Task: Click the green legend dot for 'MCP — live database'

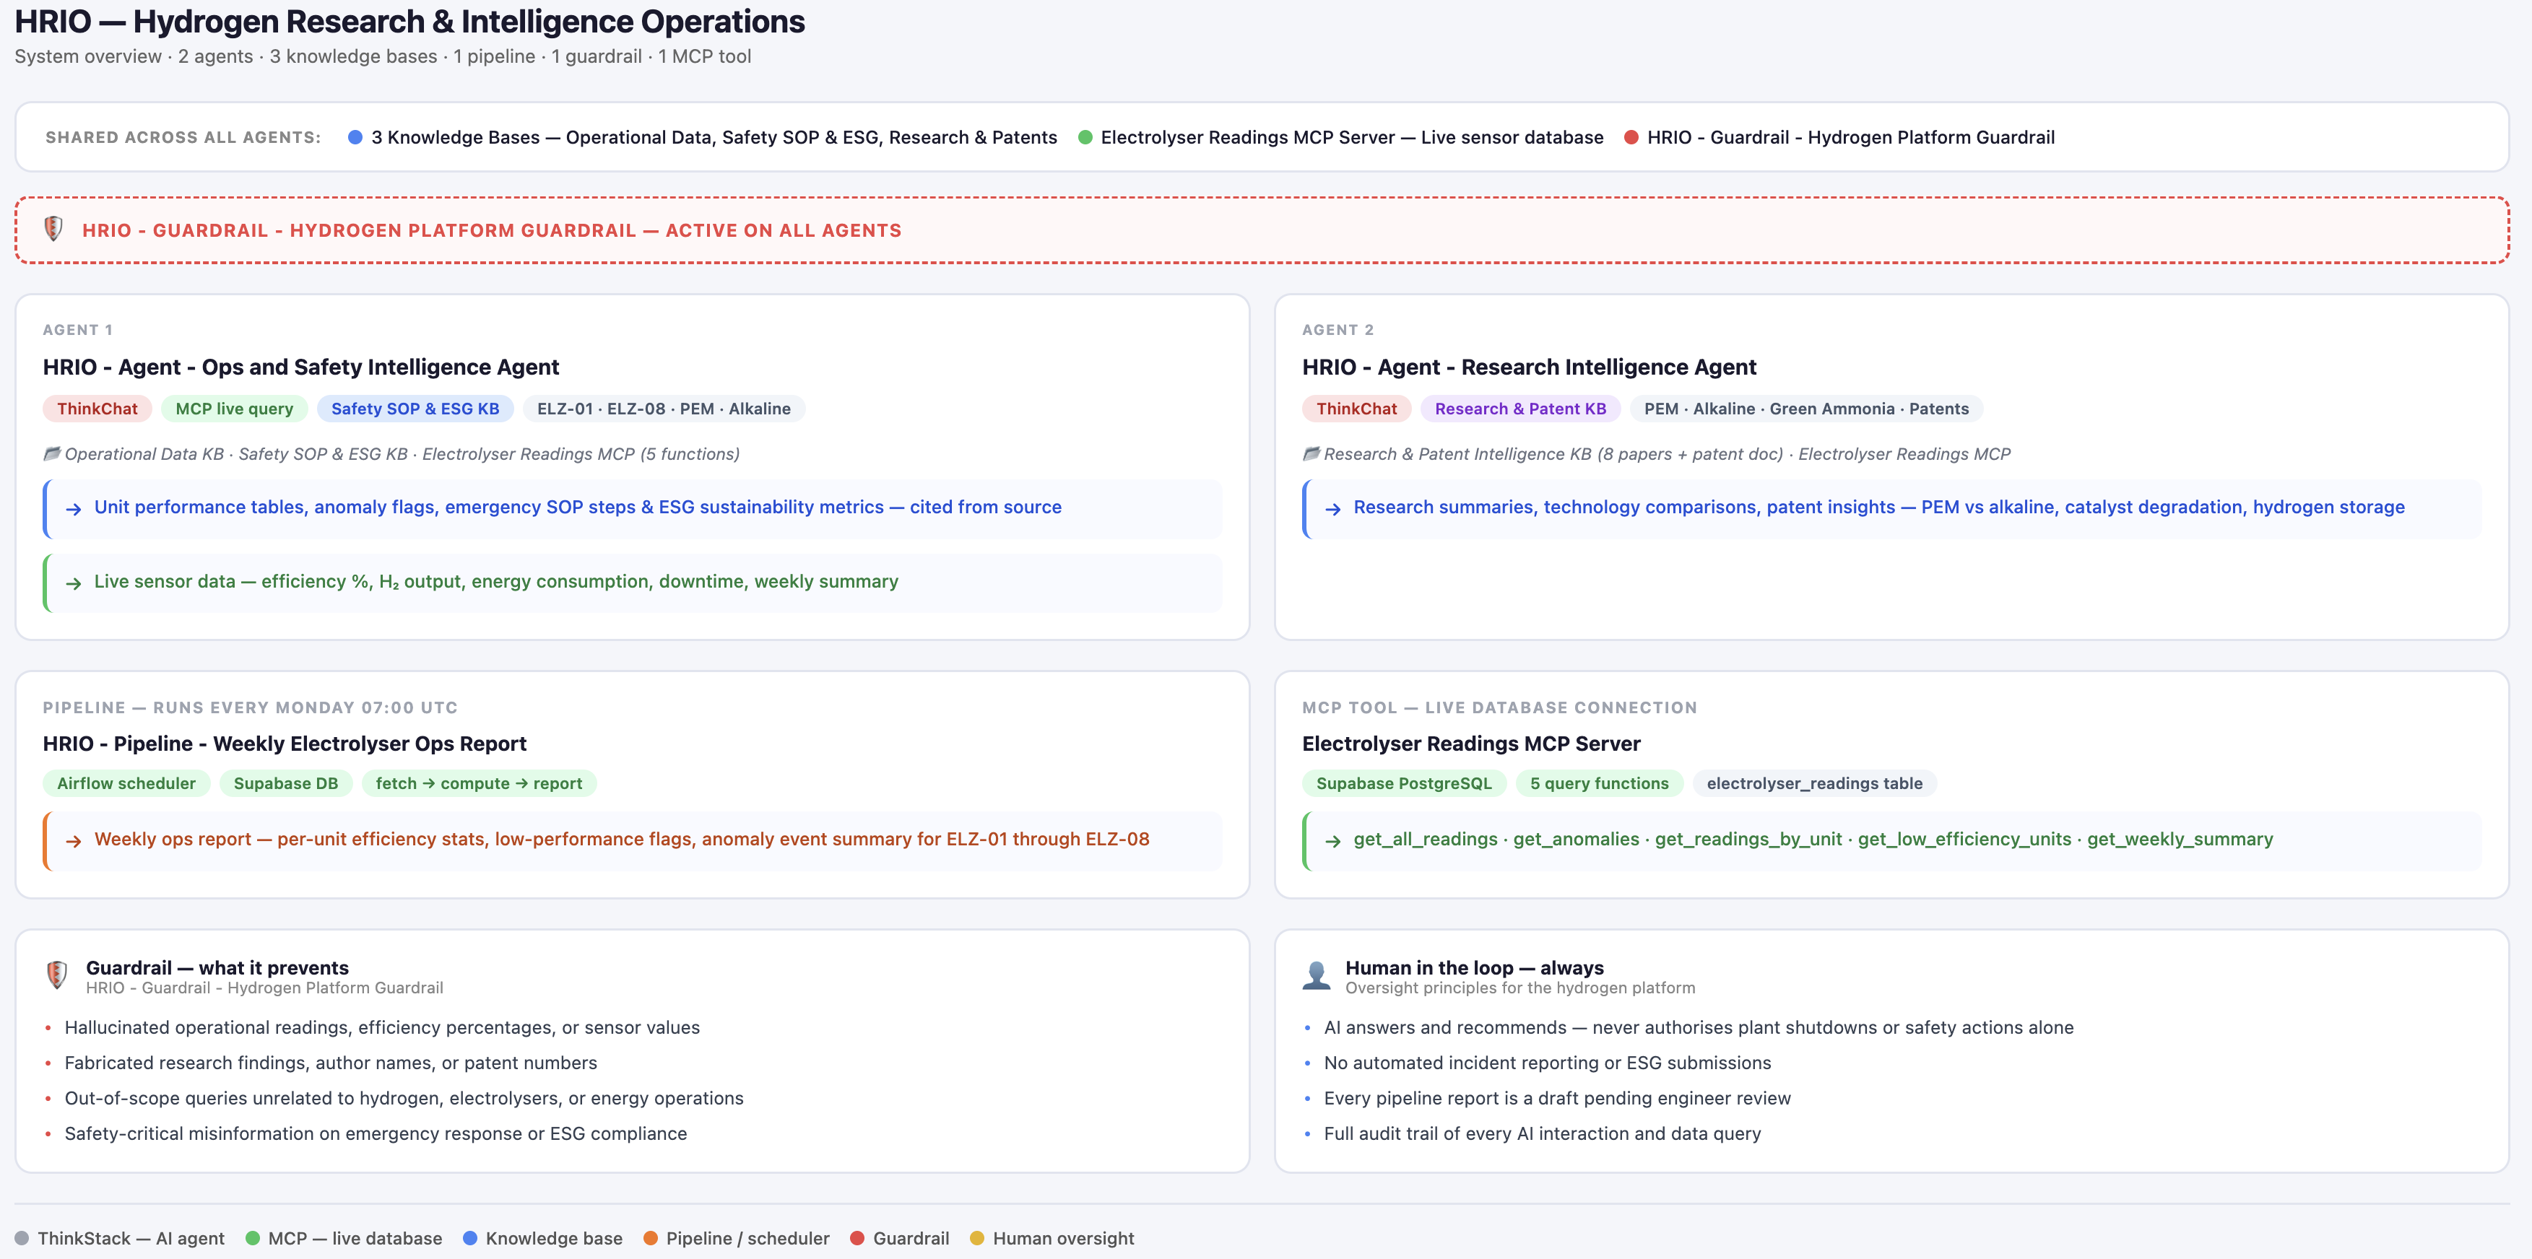Action: 253,1238
